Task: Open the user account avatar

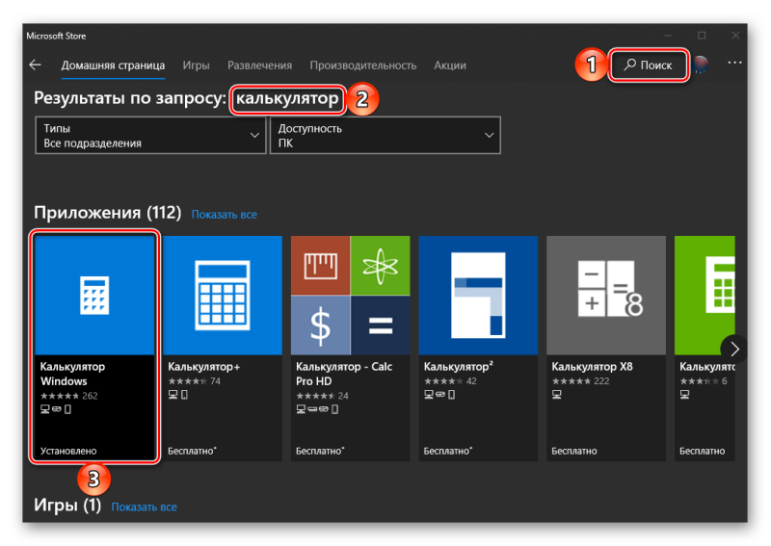Action: coord(701,65)
